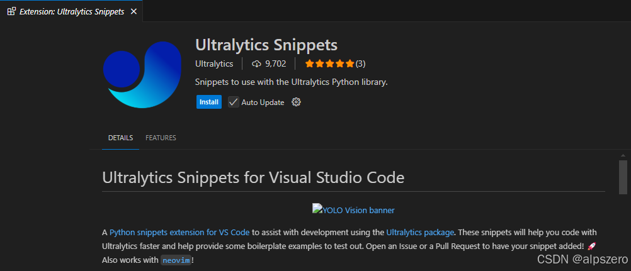Screen dimensions: 631x271
Task: Click the 'Ultralytics Snippets for Visual Studio Code' heading
Action: [x=253, y=177]
